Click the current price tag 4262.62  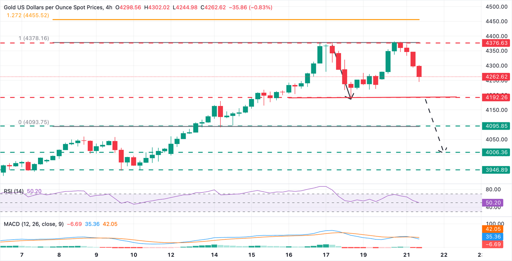496,77
